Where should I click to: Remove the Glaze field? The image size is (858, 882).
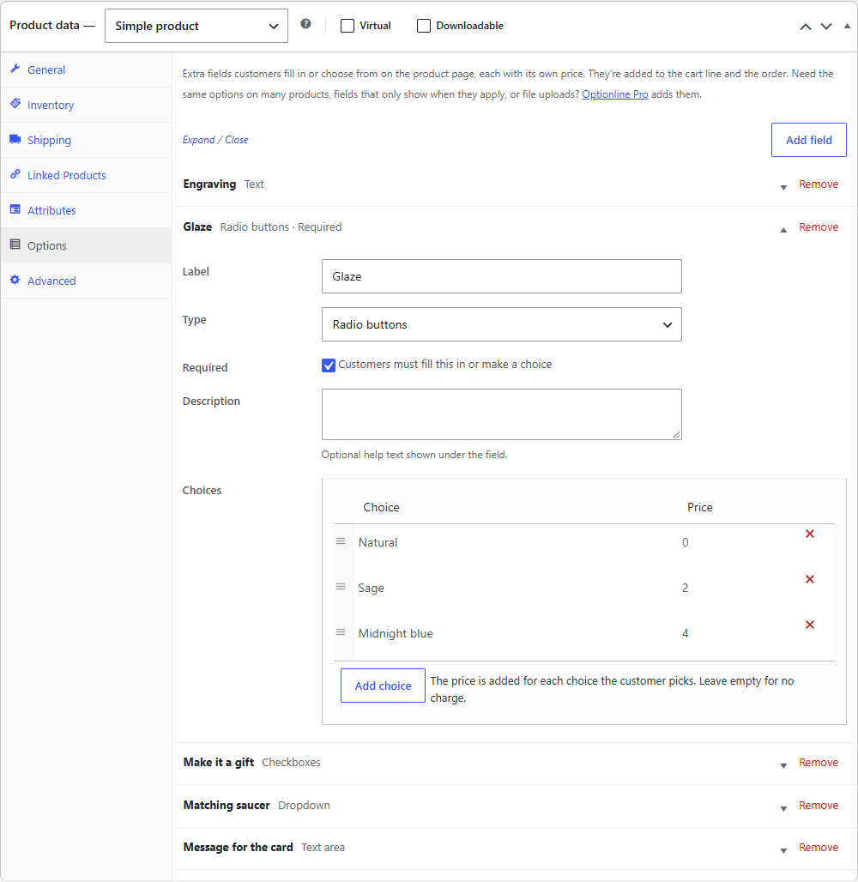tap(819, 227)
